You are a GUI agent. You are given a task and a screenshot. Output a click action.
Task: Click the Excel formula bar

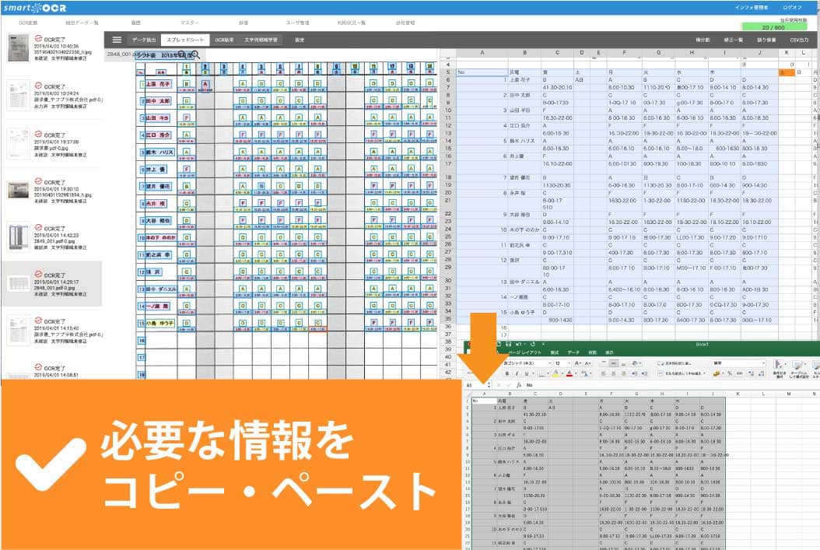coord(672,385)
